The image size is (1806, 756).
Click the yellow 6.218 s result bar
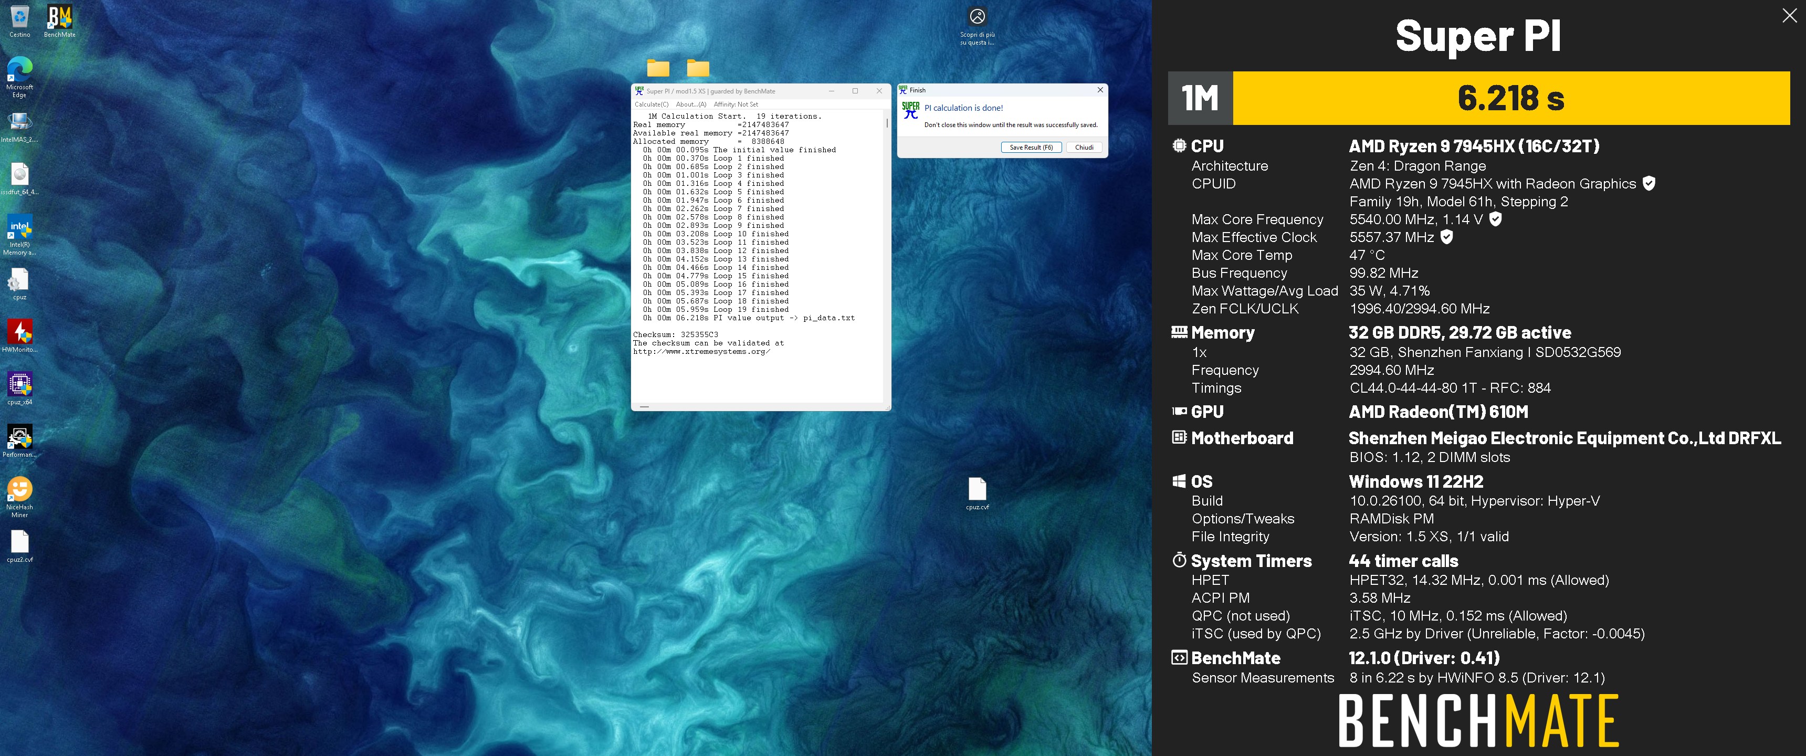click(x=1511, y=98)
